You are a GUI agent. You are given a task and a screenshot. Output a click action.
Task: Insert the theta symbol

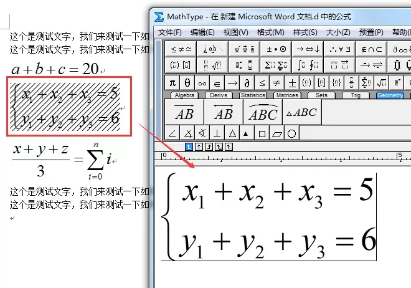tap(187, 83)
